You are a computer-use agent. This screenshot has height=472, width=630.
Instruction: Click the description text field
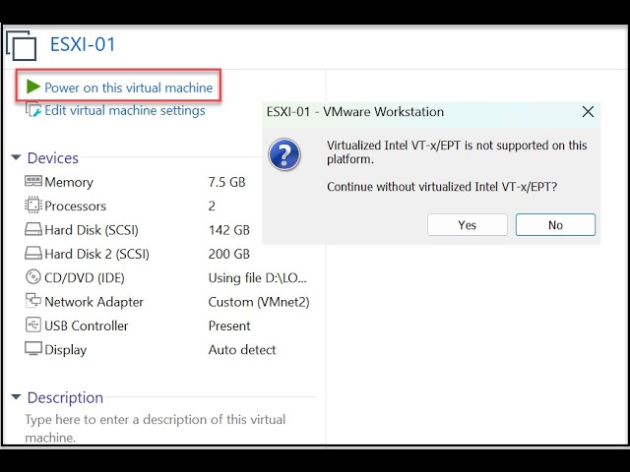pos(156,429)
